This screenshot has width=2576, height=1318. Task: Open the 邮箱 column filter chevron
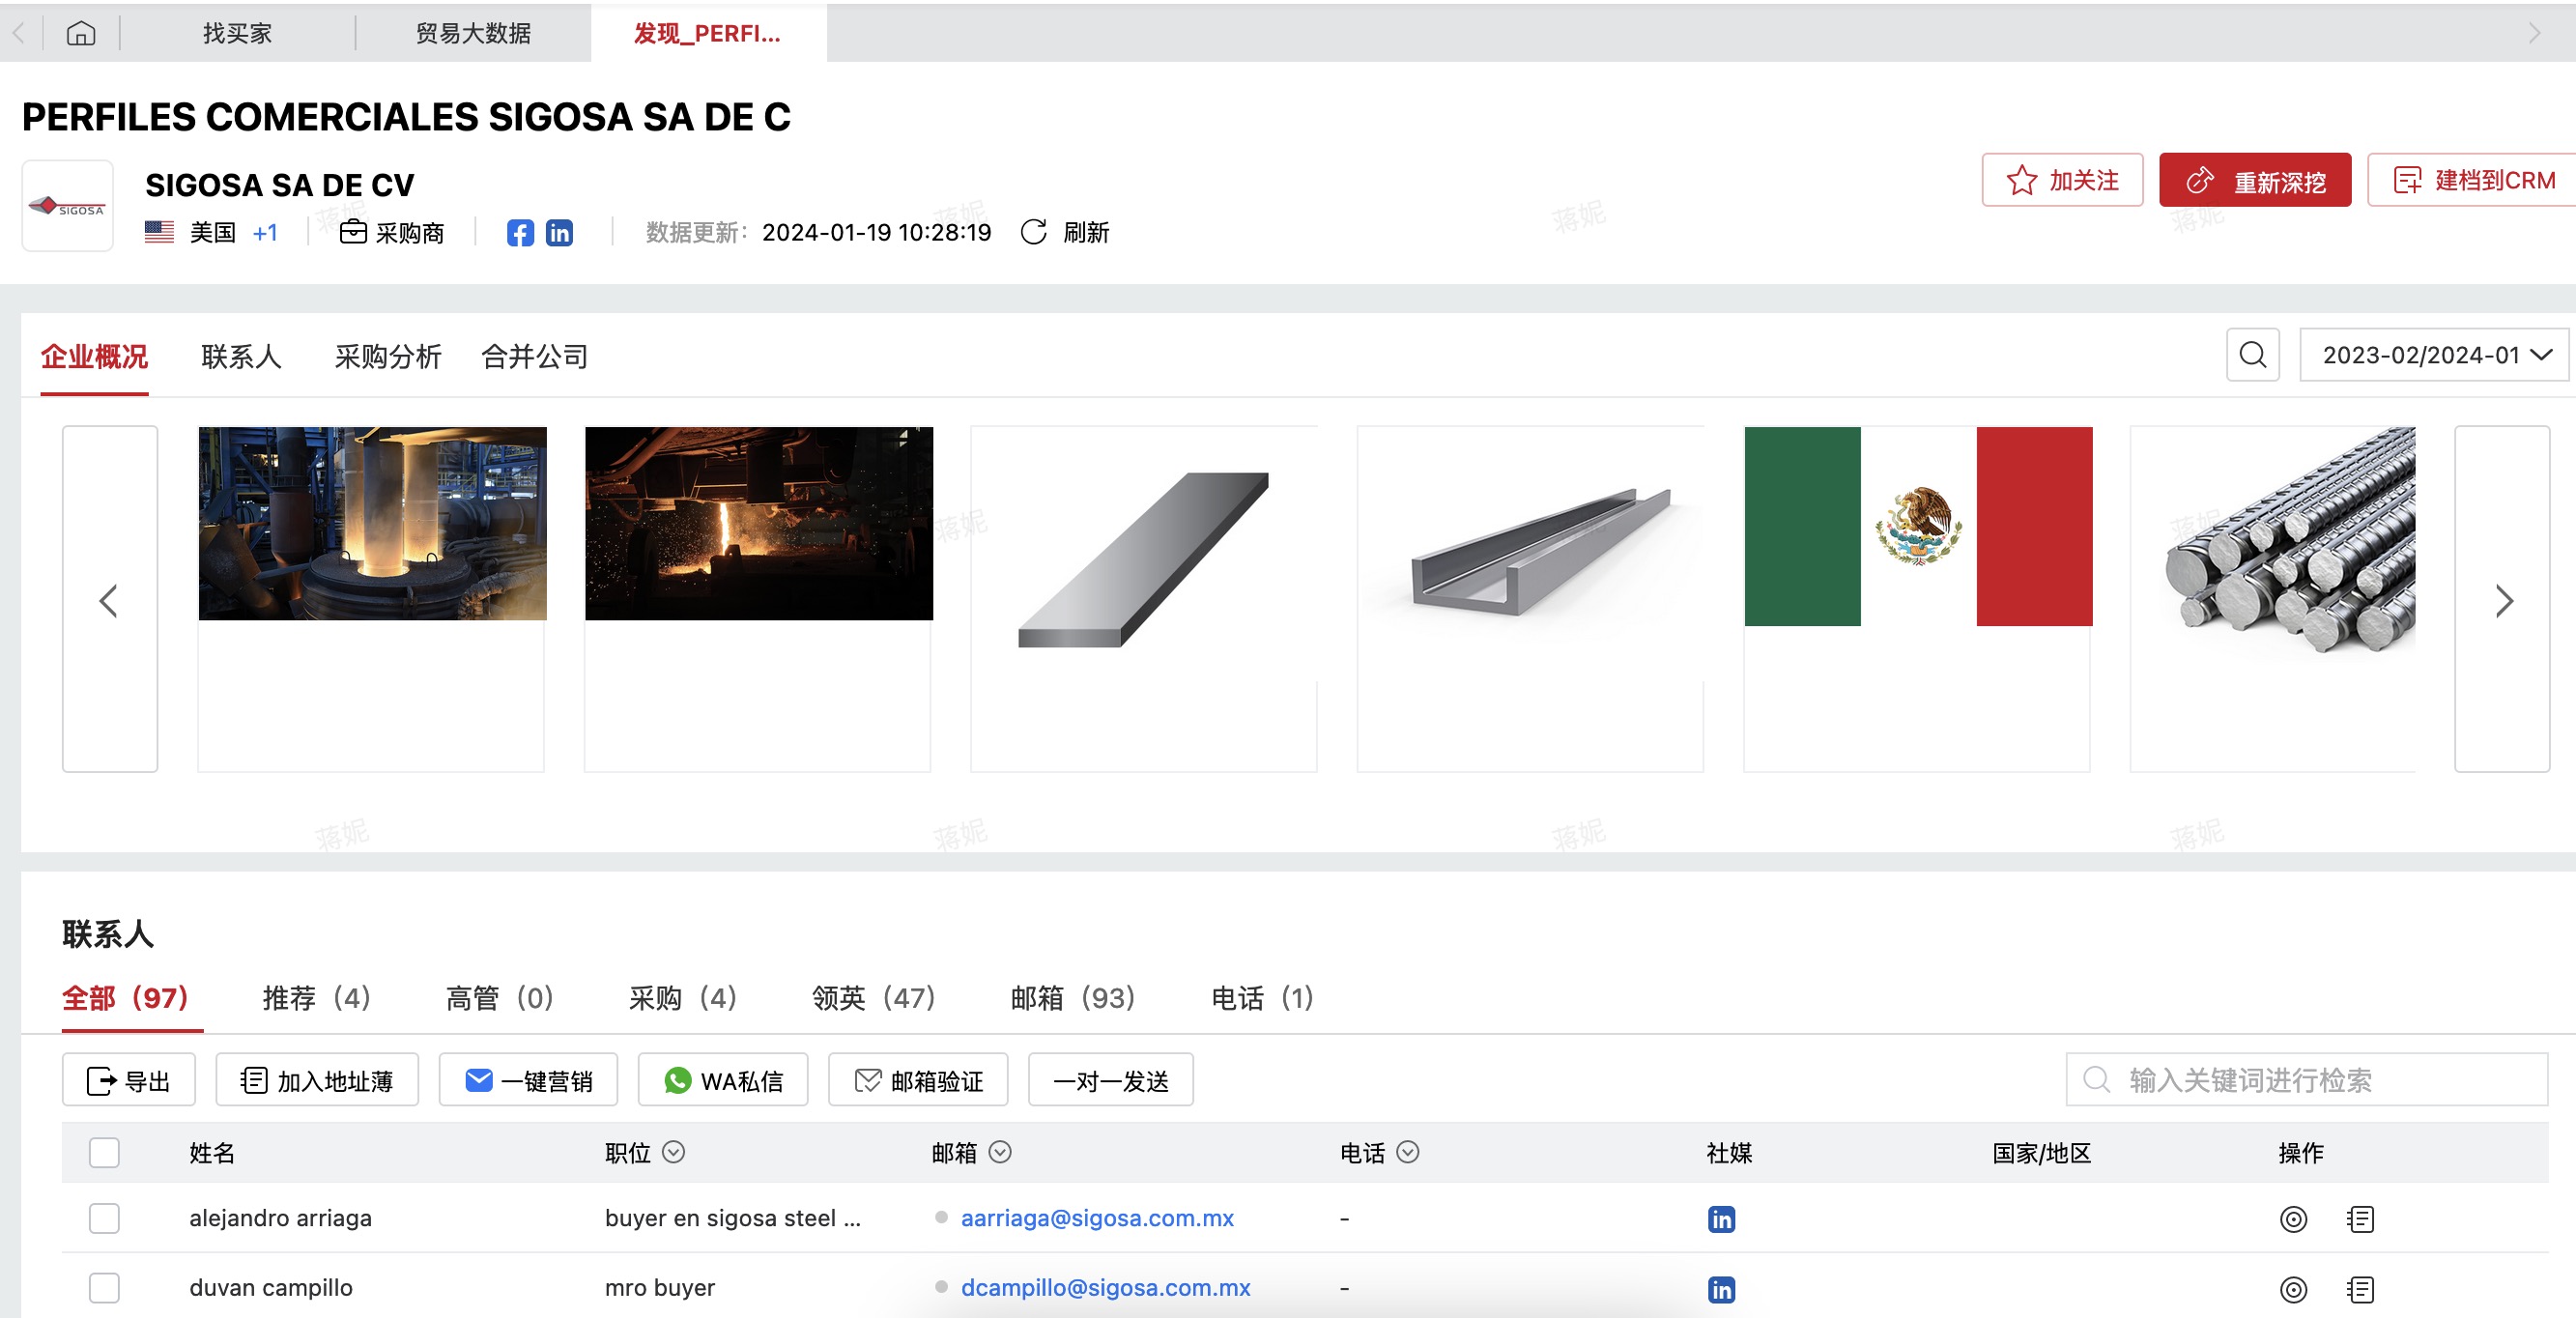tap(999, 1152)
